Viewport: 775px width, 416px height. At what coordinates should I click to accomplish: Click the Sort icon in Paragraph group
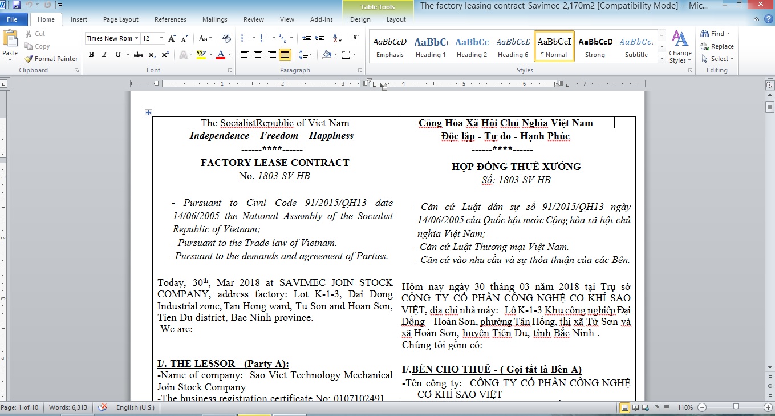coord(337,38)
